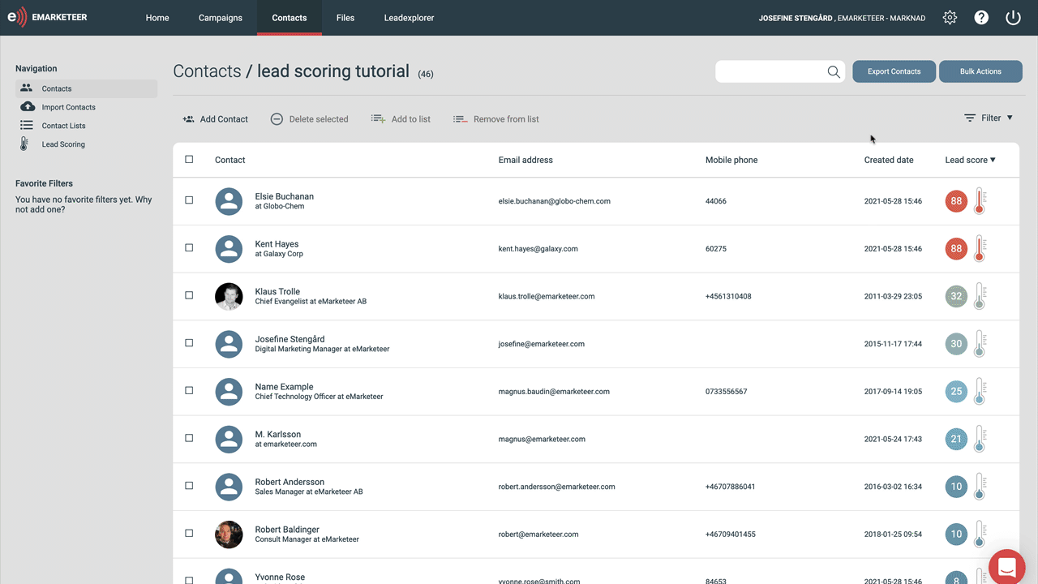
Task: Click lead score 88 badge for Elsie Buchanan
Action: click(x=956, y=201)
